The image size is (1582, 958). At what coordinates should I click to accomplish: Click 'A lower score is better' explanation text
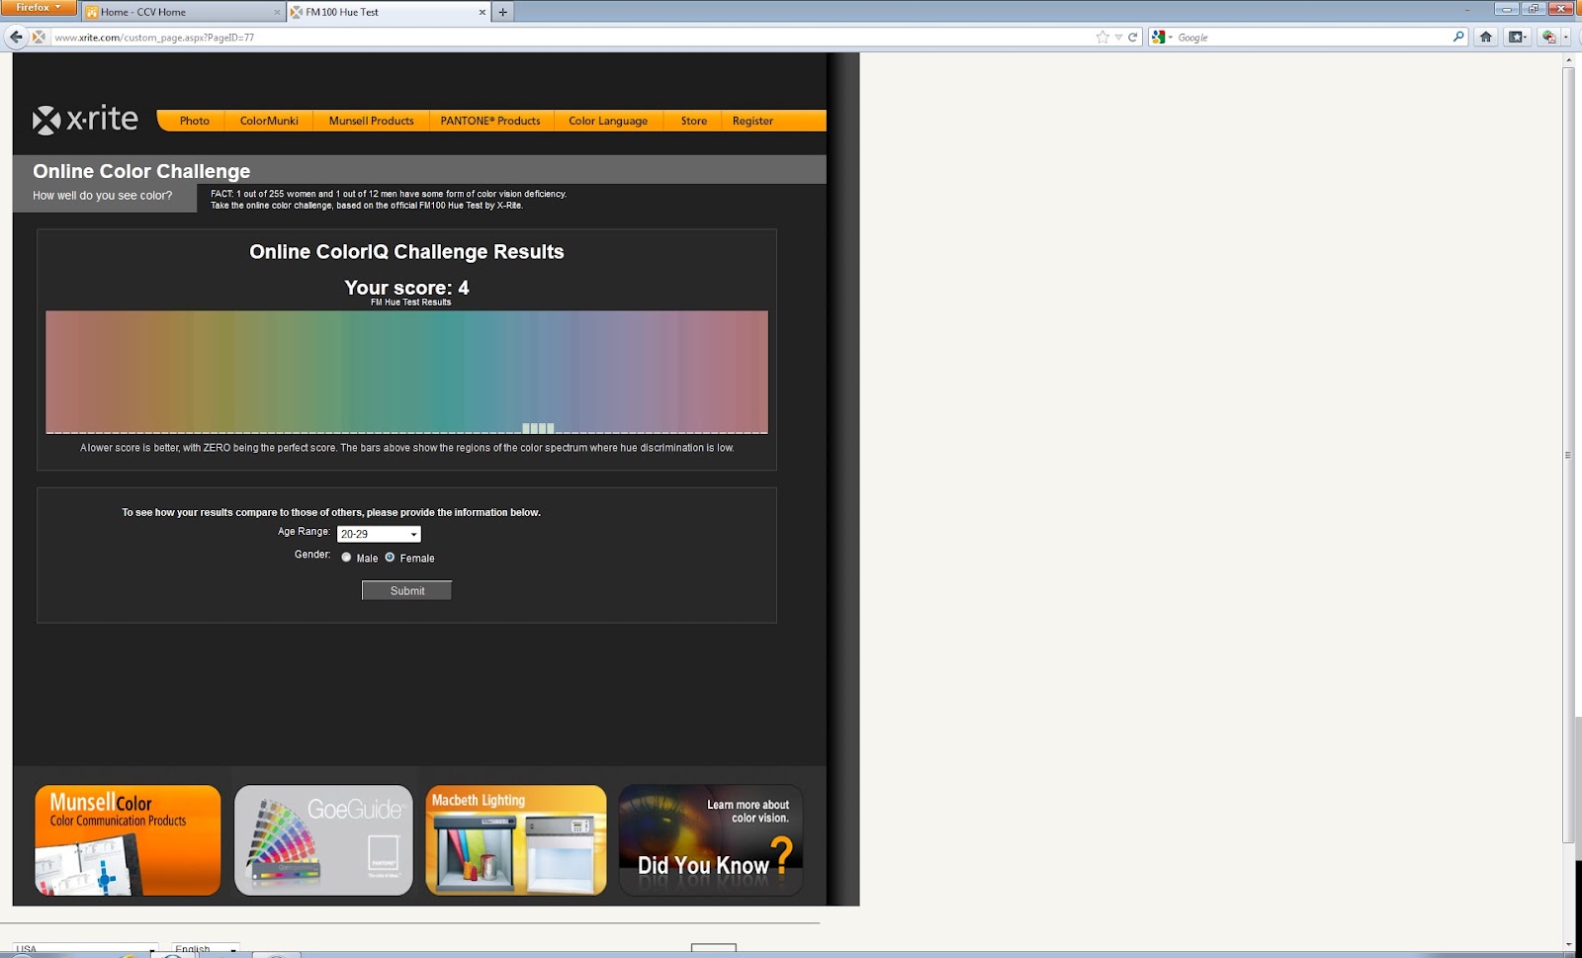[406, 448]
